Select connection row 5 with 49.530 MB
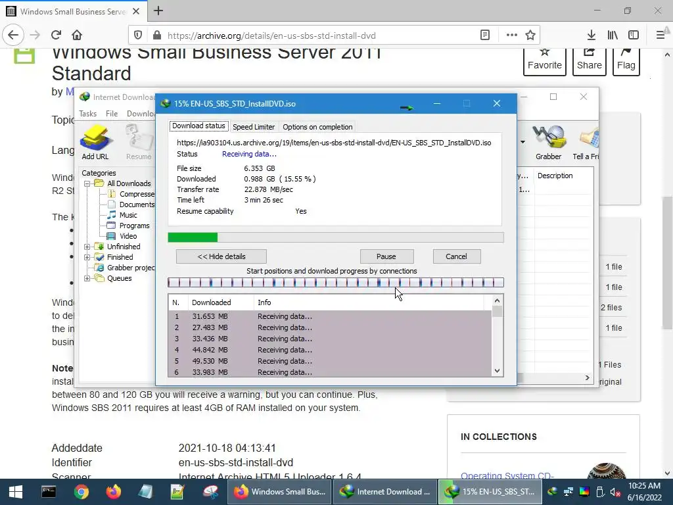Viewport: 673px width, 505px height. [330, 361]
